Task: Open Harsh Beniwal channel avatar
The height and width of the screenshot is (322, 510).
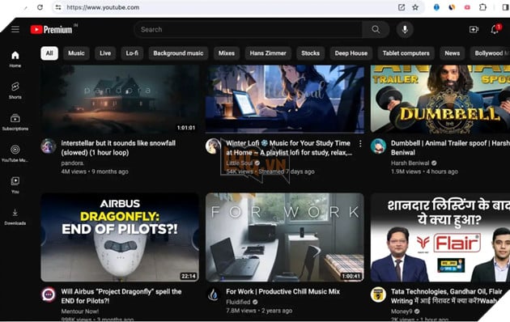Action: [x=378, y=146]
